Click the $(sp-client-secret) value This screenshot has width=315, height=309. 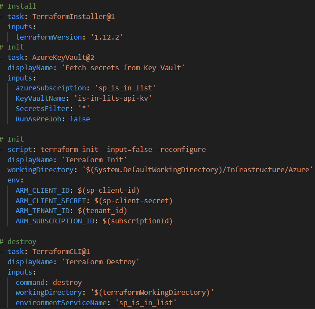tap(133, 201)
